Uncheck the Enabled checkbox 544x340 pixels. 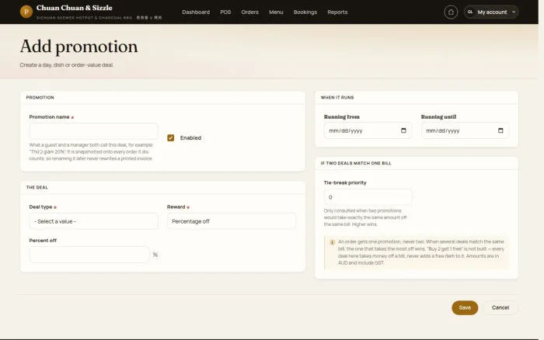pyautogui.click(x=170, y=138)
